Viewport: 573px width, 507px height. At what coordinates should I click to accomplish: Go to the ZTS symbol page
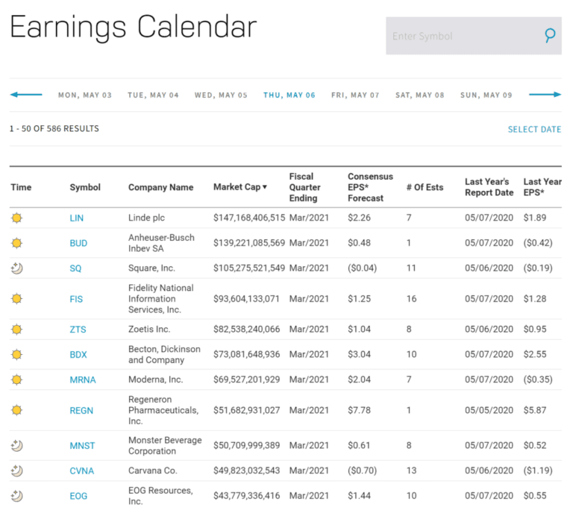77,329
